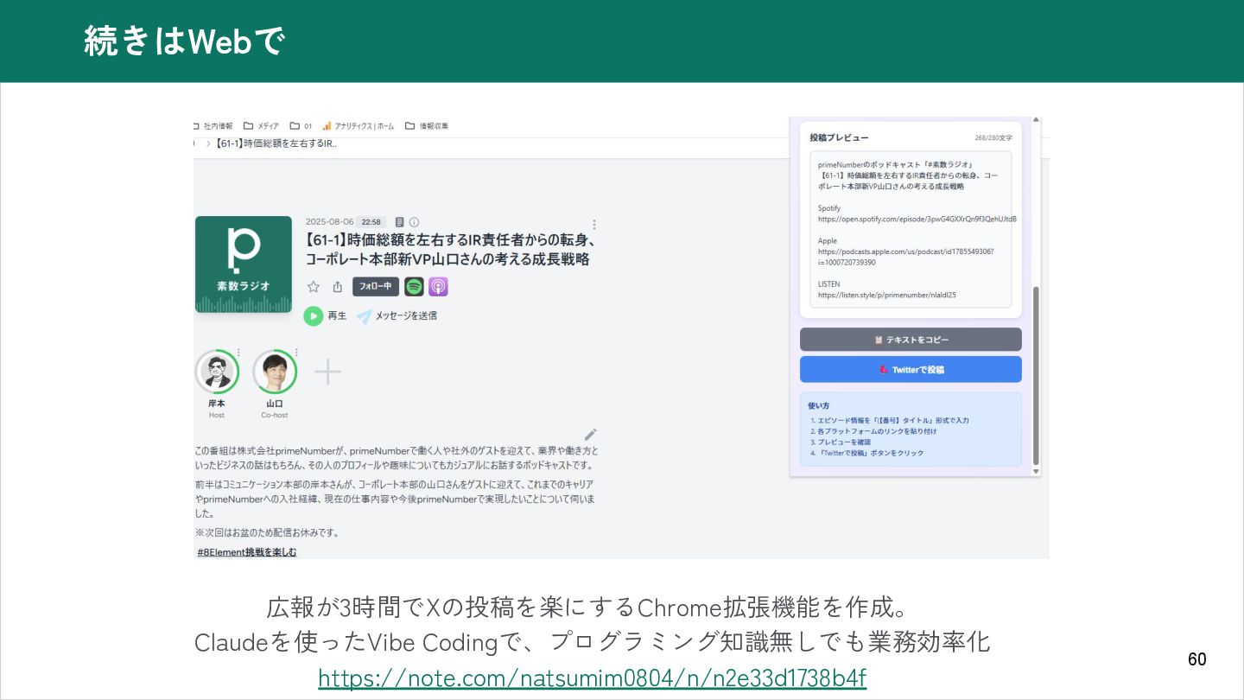The height and width of the screenshot is (700, 1244).
Task: Click the 22:58 duration badge
Action: coord(371,222)
